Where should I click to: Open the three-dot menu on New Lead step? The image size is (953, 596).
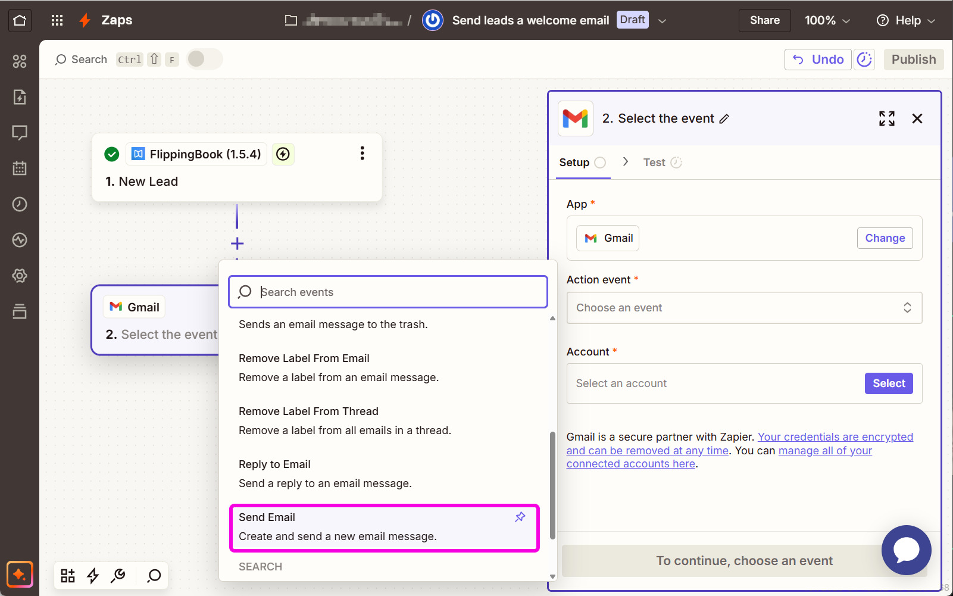362,154
